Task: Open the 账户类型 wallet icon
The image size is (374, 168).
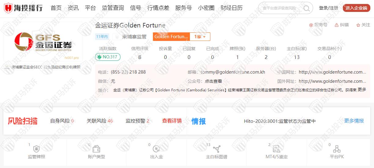Action: pyautogui.click(x=96, y=149)
